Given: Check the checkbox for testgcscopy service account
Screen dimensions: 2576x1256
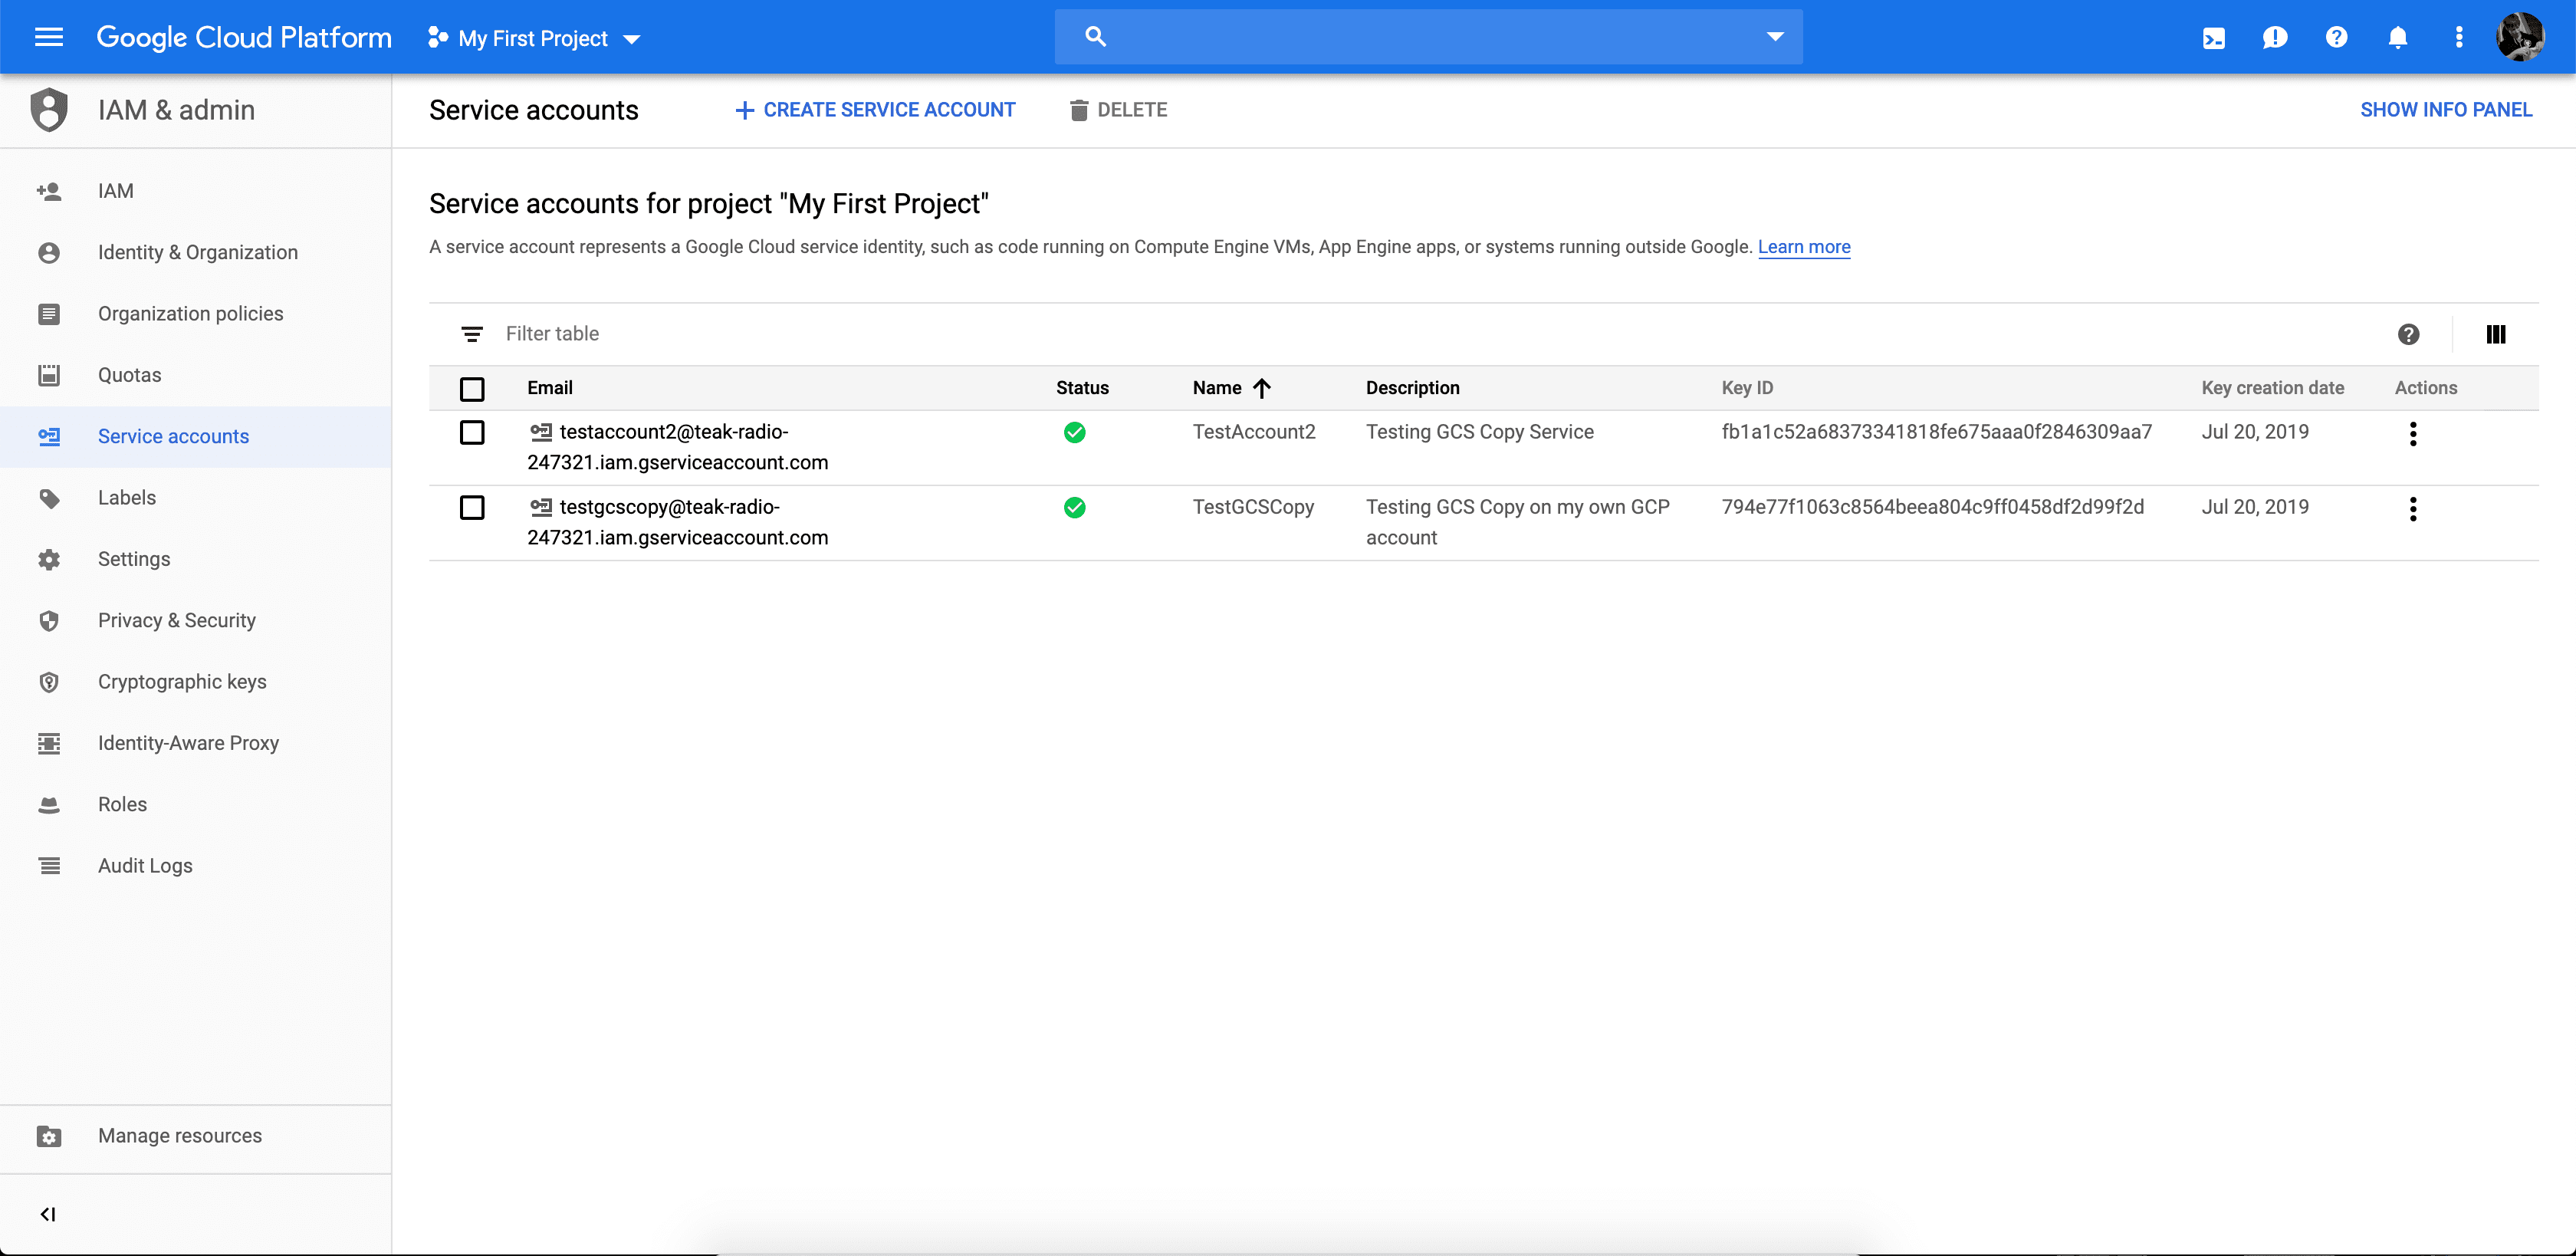Looking at the screenshot, I should pos(473,507).
